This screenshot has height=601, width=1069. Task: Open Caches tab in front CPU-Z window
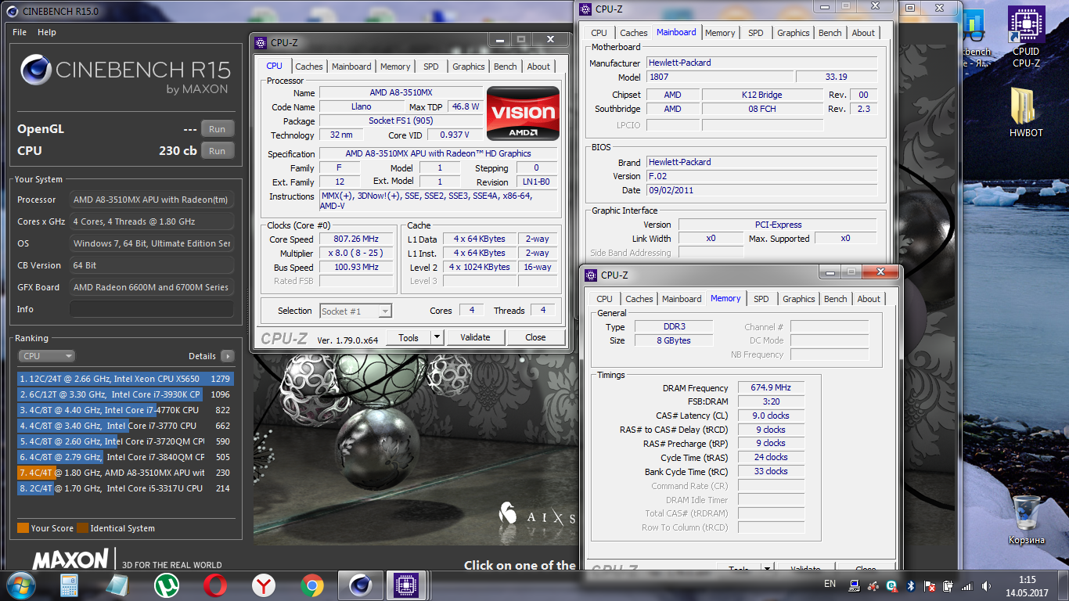click(x=308, y=67)
